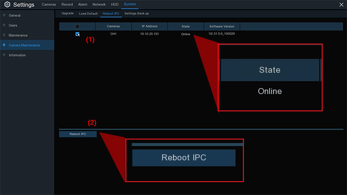
Task: Open the Cameras top menu
Action: pyautogui.click(x=49, y=4)
